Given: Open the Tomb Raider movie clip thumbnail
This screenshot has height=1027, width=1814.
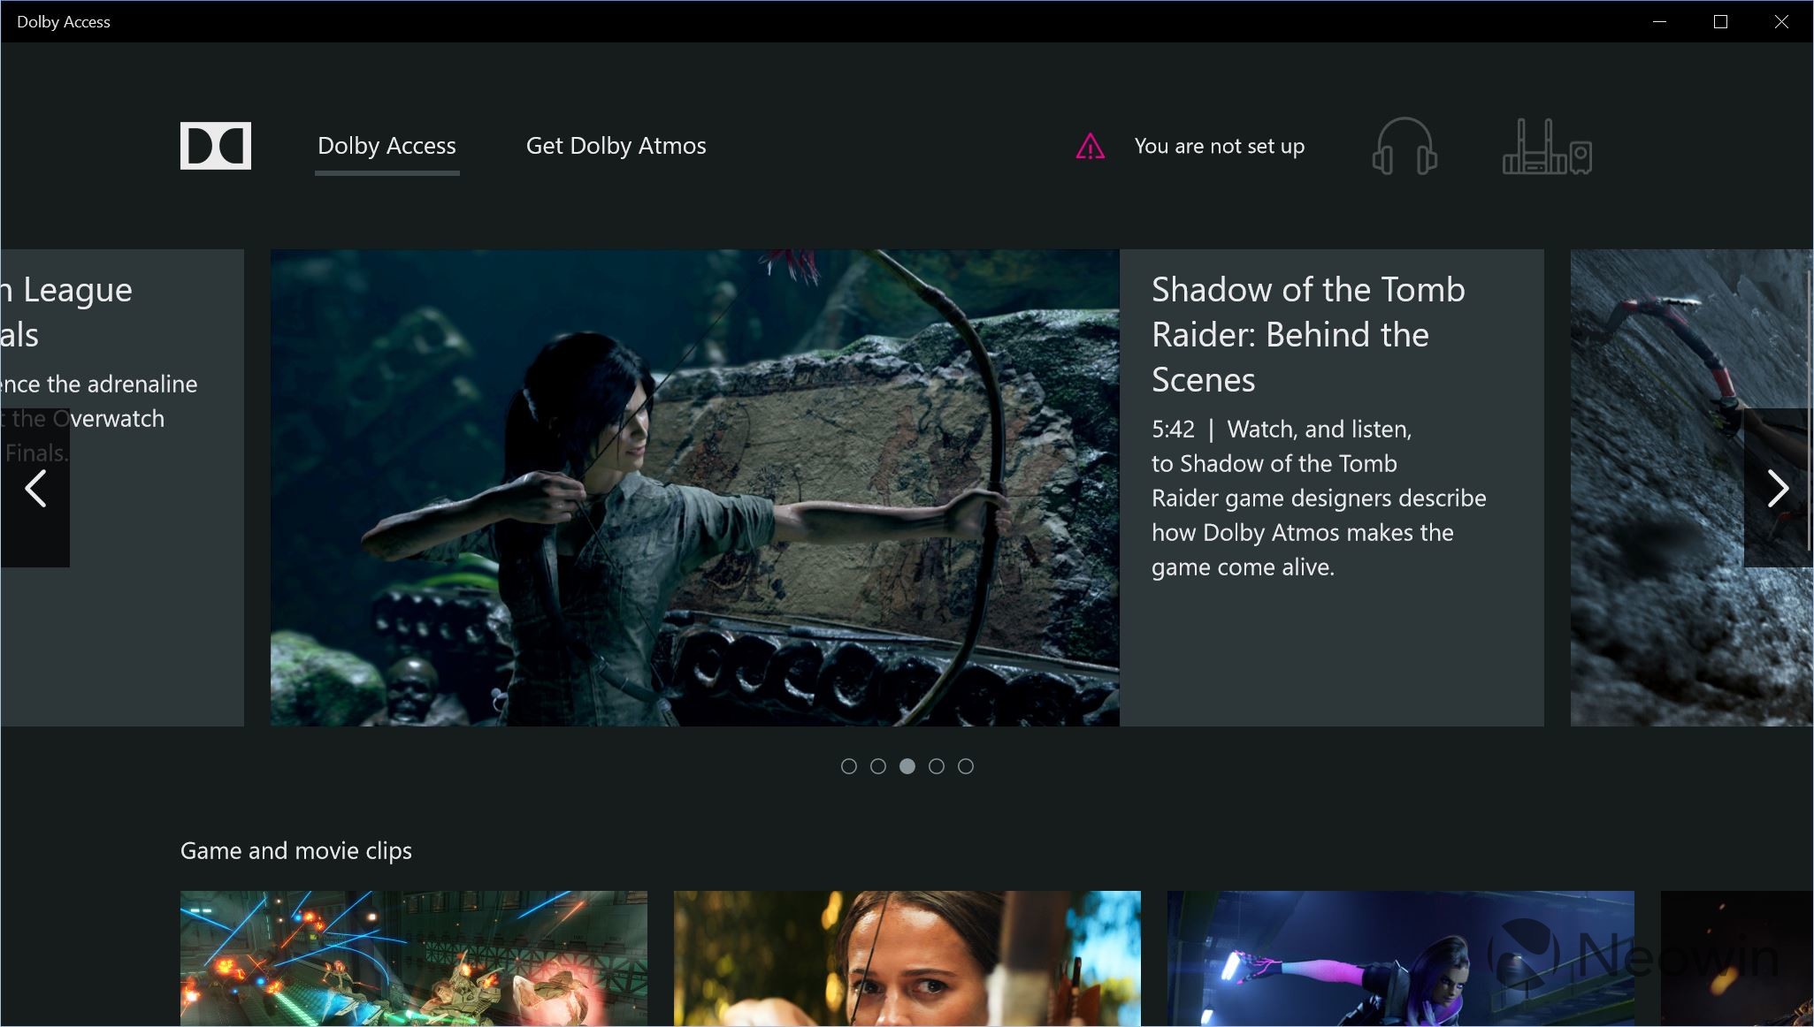Looking at the screenshot, I should tap(907, 958).
